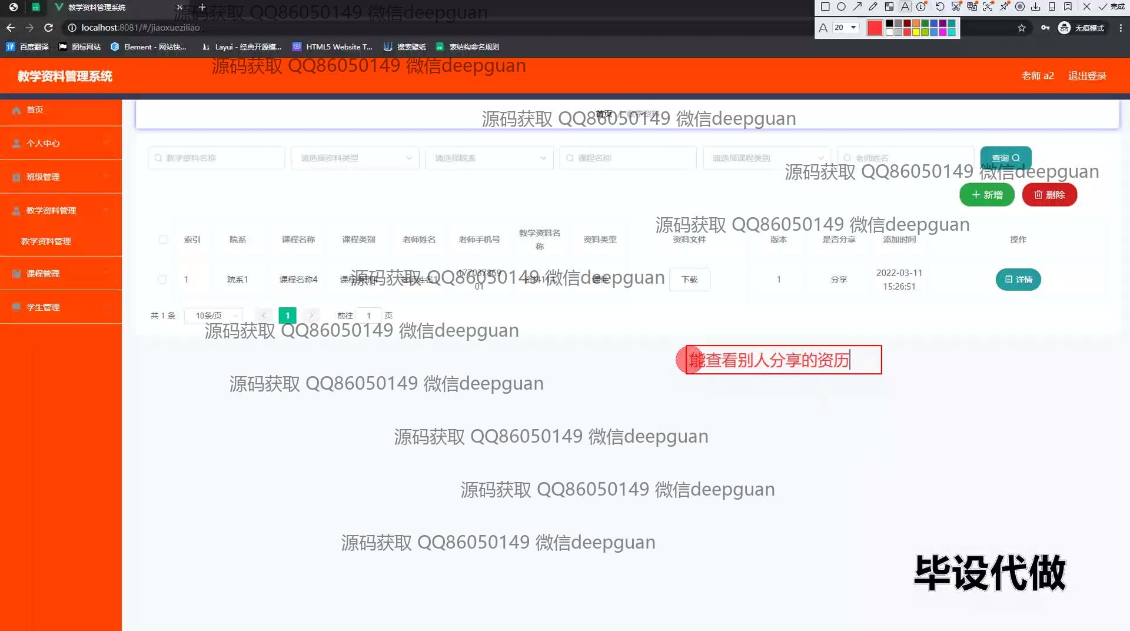Screen dimensions: 1130x631
Task: Open the HTML5 Website bookmark
Action: [333, 47]
